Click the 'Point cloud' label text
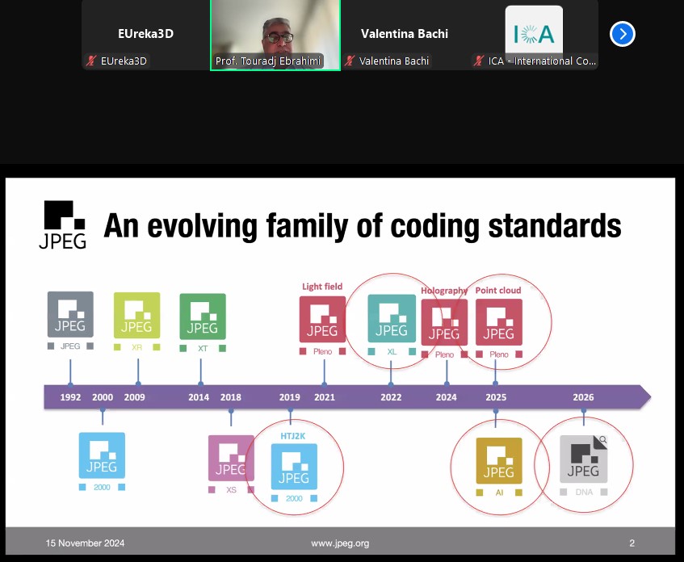The height and width of the screenshot is (562, 684). [498, 291]
